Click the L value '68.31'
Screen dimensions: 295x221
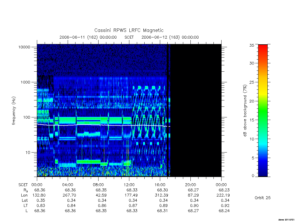click(162, 211)
